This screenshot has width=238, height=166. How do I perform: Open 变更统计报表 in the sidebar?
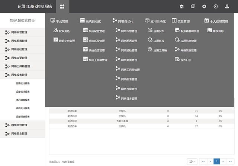click(x=23, y=84)
